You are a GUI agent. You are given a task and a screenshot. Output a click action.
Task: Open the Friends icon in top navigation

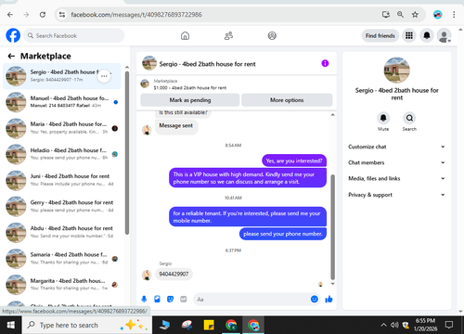[228, 36]
